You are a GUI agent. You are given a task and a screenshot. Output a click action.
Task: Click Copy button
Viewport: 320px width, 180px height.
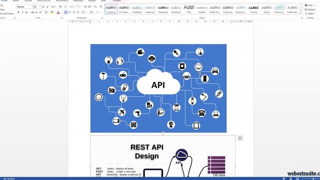(2, 9)
